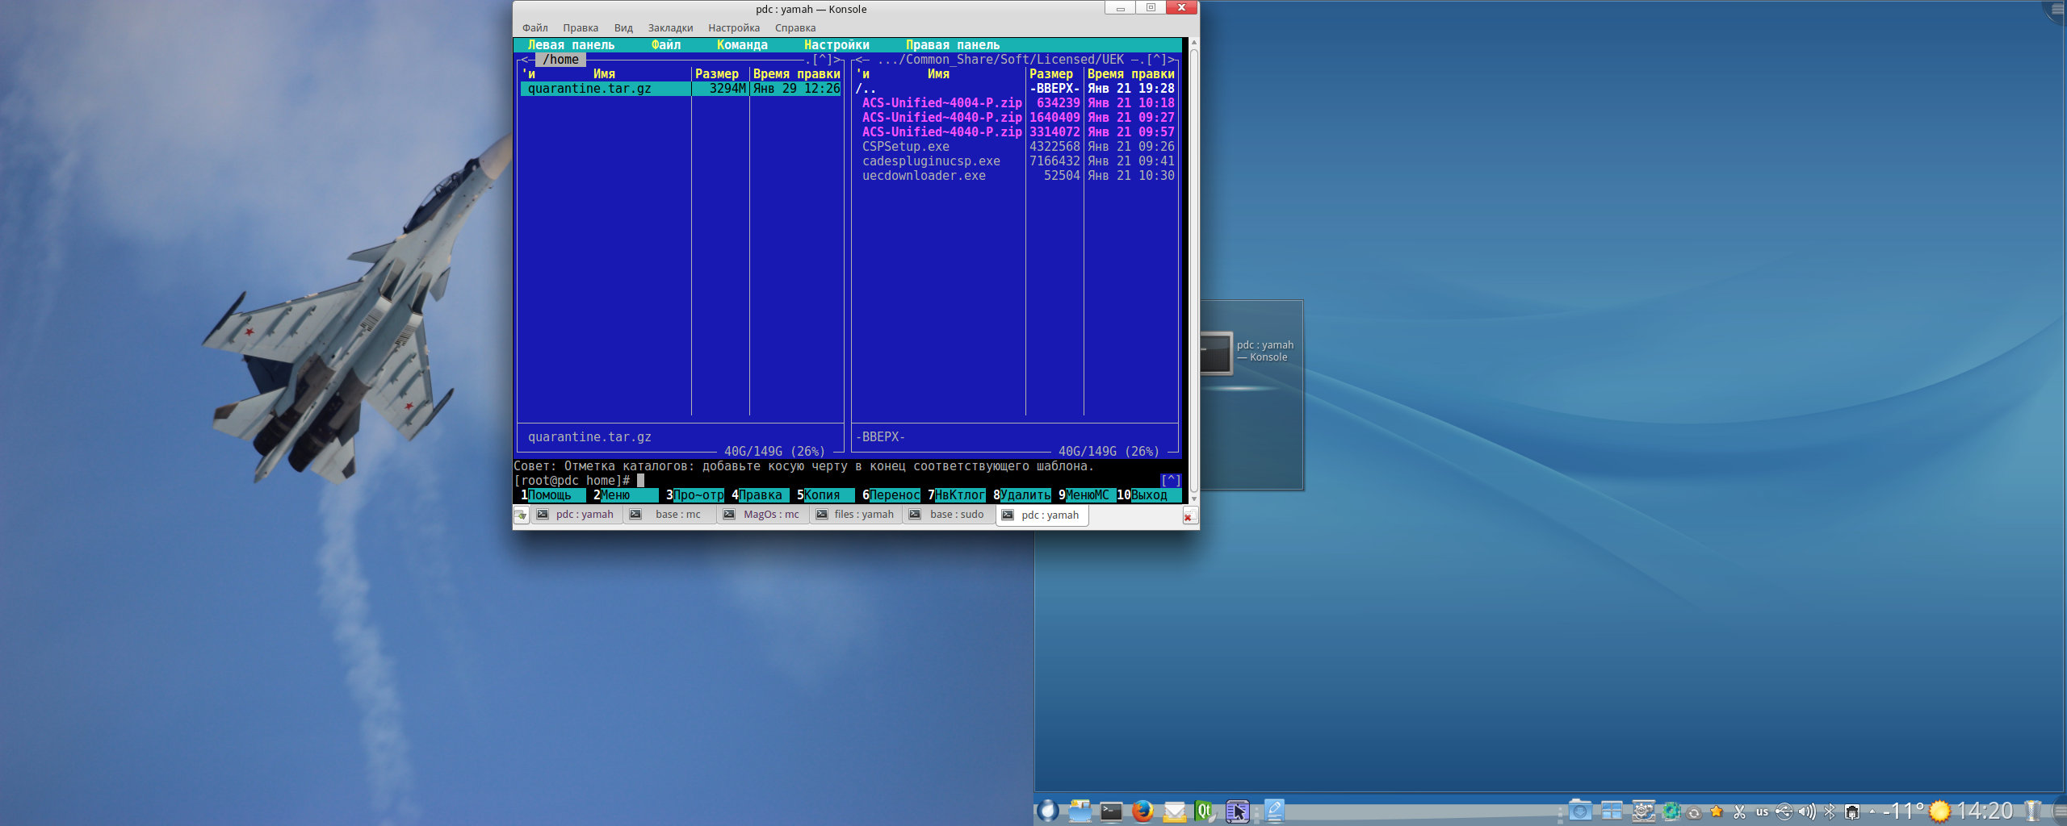Click the close tab icon in Konsole
The width and height of the screenshot is (2067, 826).
1189,516
